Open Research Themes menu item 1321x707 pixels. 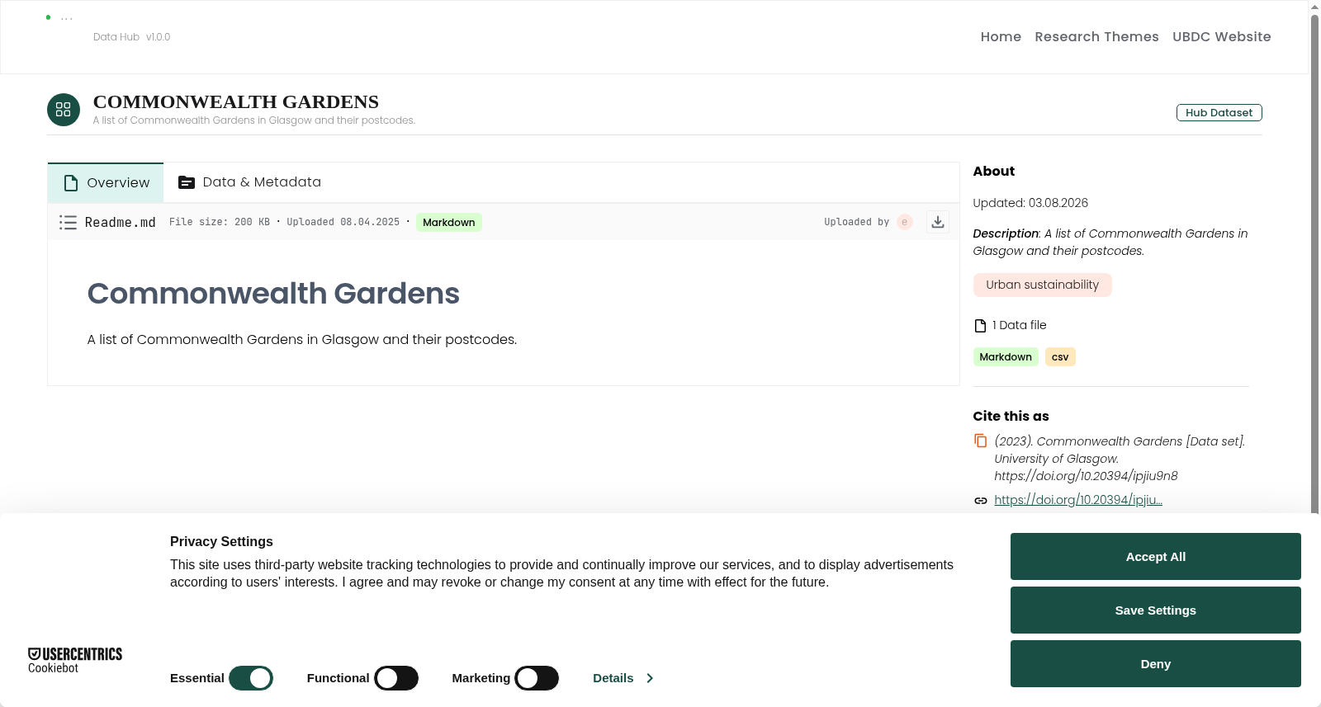point(1096,36)
